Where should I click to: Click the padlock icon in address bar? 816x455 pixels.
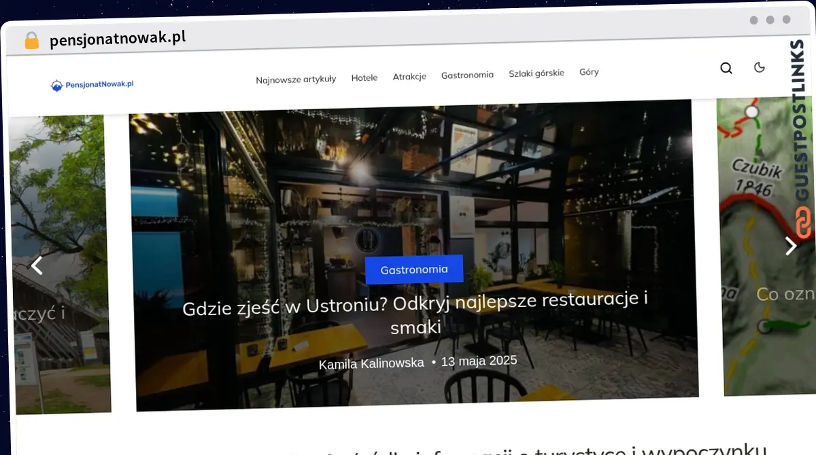pyautogui.click(x=31, y=41)
